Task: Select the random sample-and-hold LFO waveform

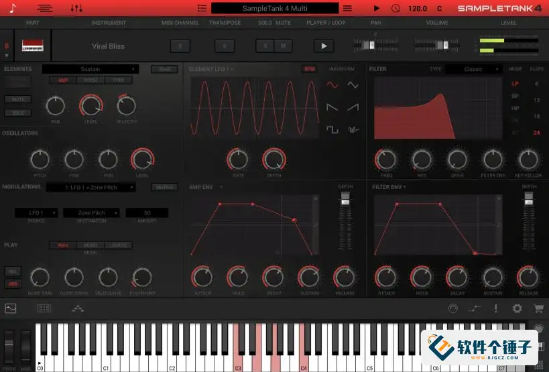Action: 353,130
